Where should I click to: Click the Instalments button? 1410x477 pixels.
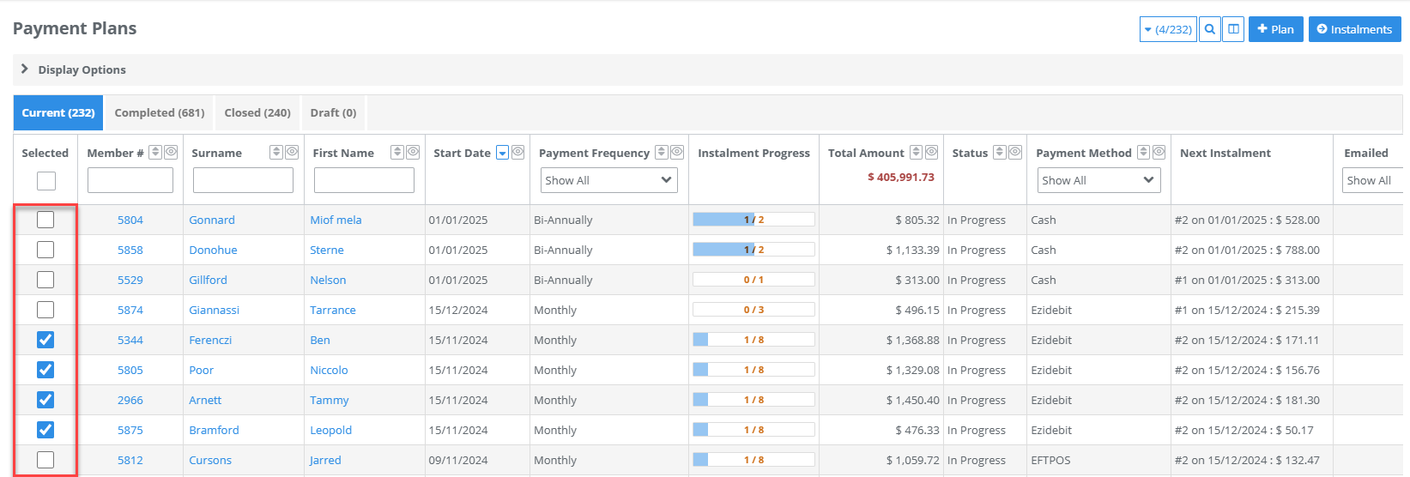[x=1355, y=29]
